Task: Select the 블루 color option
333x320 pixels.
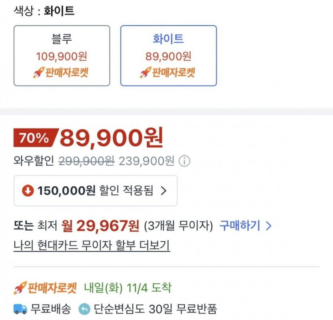Action: [62, 56]
